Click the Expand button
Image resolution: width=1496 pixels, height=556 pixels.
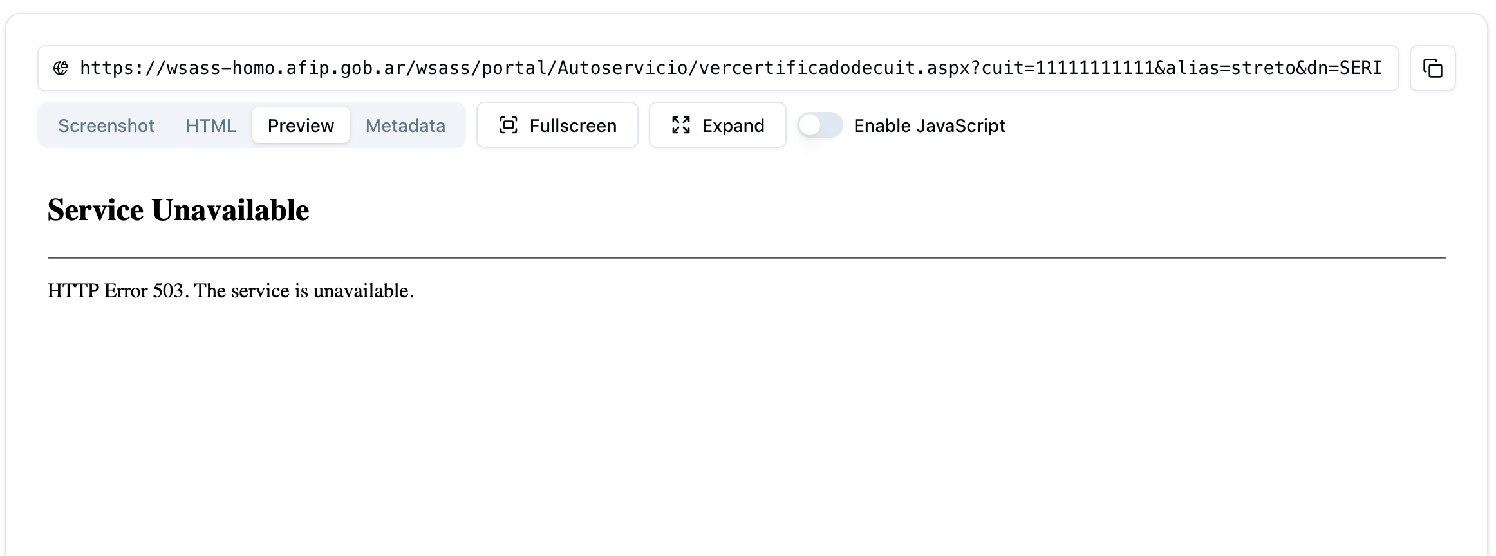(718, 125)
